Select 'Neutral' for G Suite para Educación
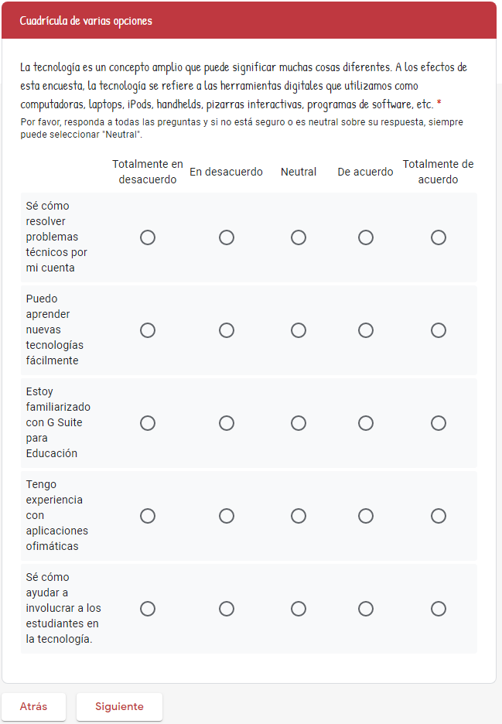502x724 pixels. pyautogui.click(x=299, y=423)
